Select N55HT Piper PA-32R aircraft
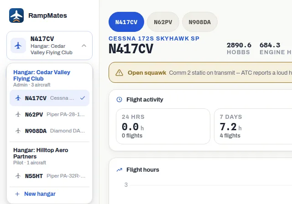The width and height of the screenshot is (292, 204). coord(50,176)
